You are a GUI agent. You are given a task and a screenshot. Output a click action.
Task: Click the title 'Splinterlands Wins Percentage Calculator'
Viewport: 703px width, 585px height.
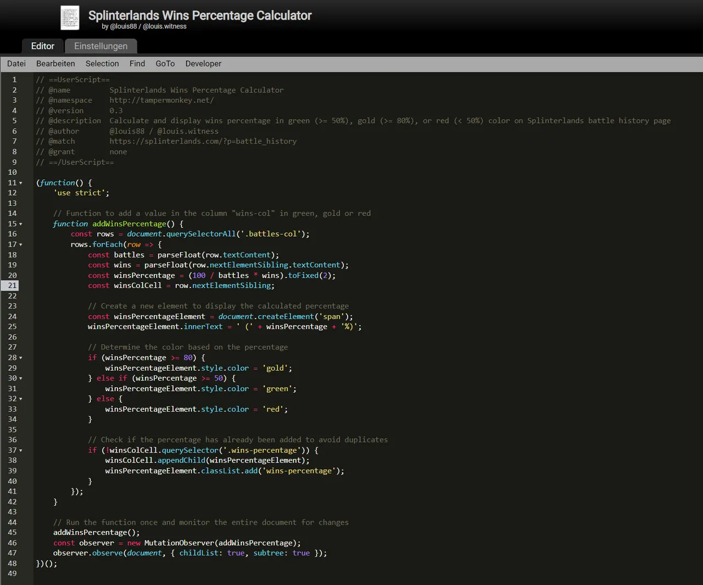200,15
